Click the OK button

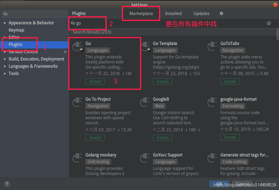(219, 184)
